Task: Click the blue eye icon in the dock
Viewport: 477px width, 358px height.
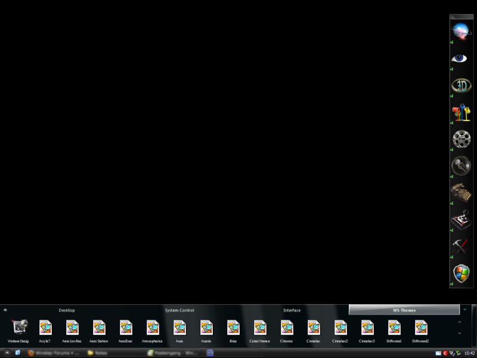Action: click(x=460, y=58)
